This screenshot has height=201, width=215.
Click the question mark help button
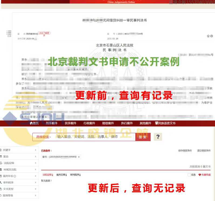pyautogui.click(x=158, y=137)
